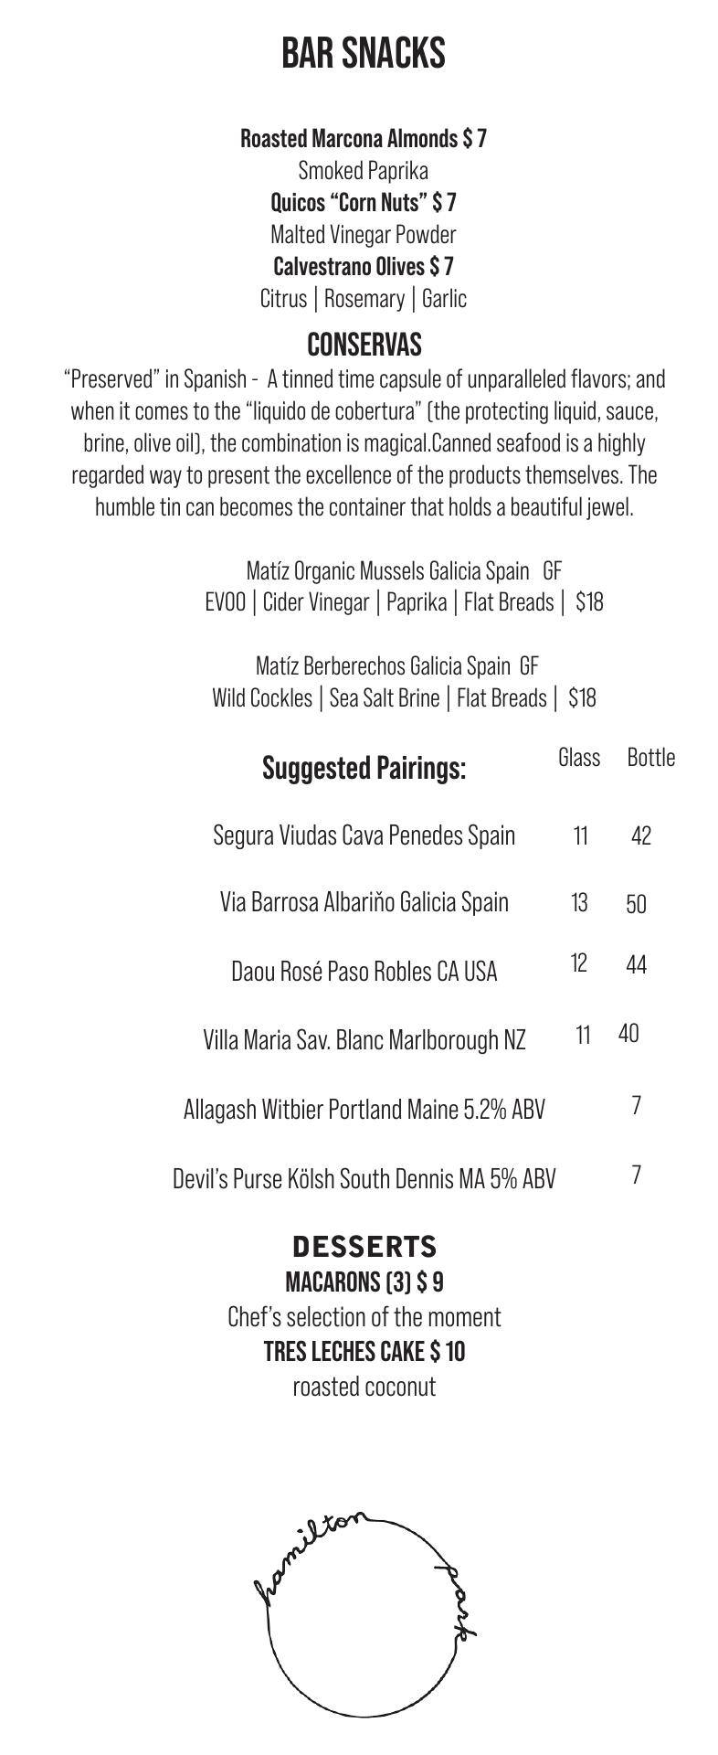Pick Daou Rosé Paso Robles wine
Viewport: 718px width, 1755px height.
point(364,971)
